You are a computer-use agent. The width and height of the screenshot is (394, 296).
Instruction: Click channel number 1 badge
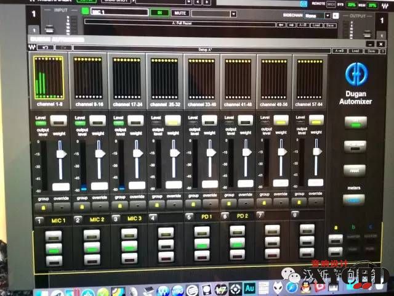pos(39,221)
